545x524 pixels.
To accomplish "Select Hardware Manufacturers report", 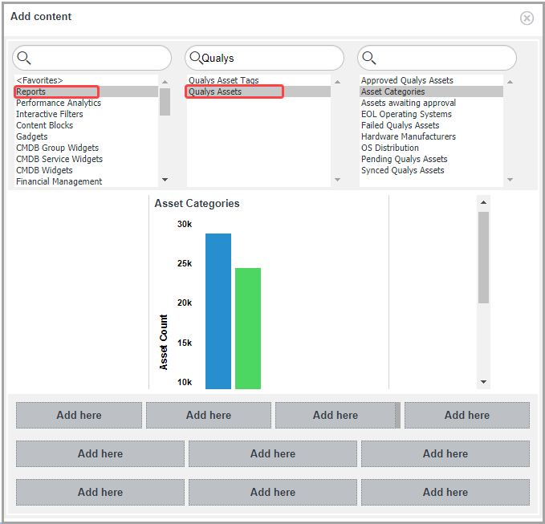I will [x=431, y=136].
